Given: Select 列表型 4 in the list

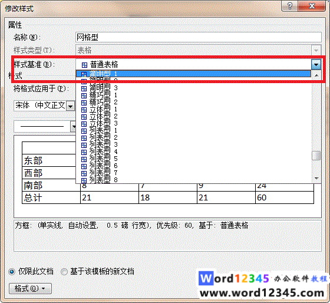Looking at the screenshot, I should point(193,152).
